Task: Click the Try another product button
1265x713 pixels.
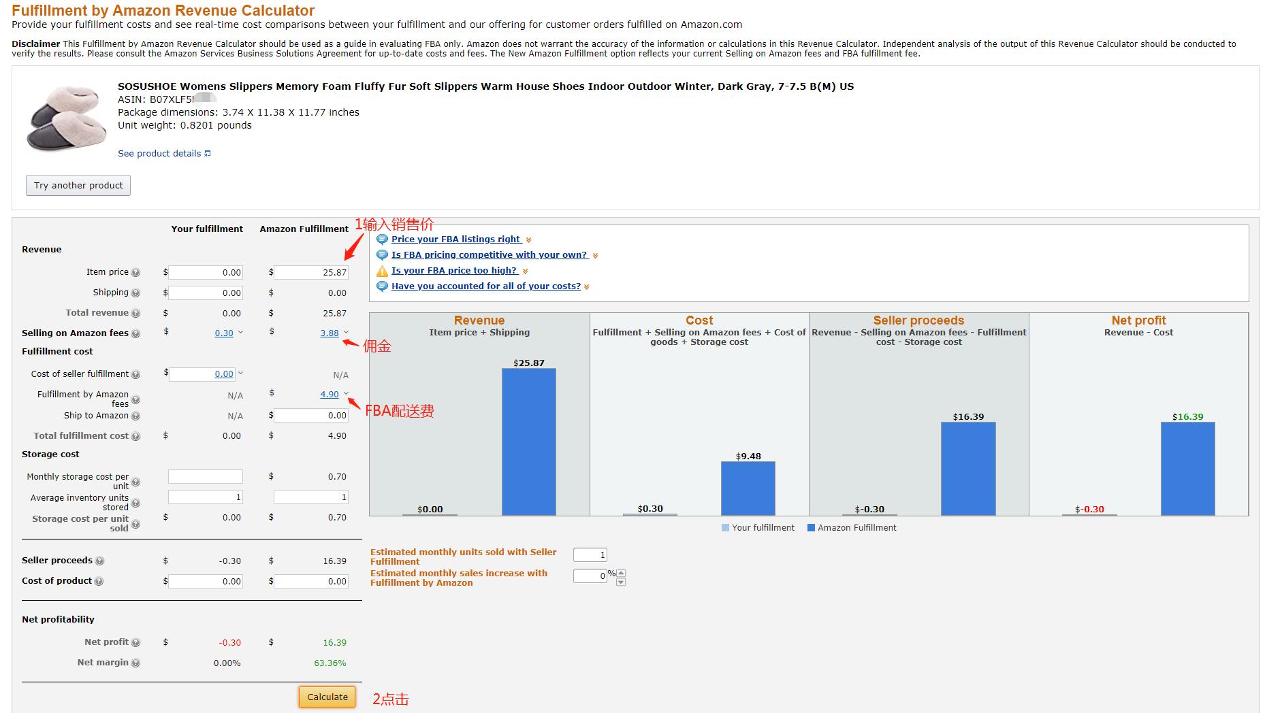Action: click(x=78, y=185)
